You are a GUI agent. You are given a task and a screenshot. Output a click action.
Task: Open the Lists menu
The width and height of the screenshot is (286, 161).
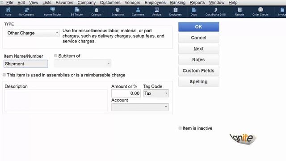click(47, 3)
